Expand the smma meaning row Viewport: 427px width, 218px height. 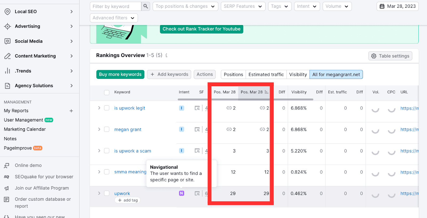[99, 172]
